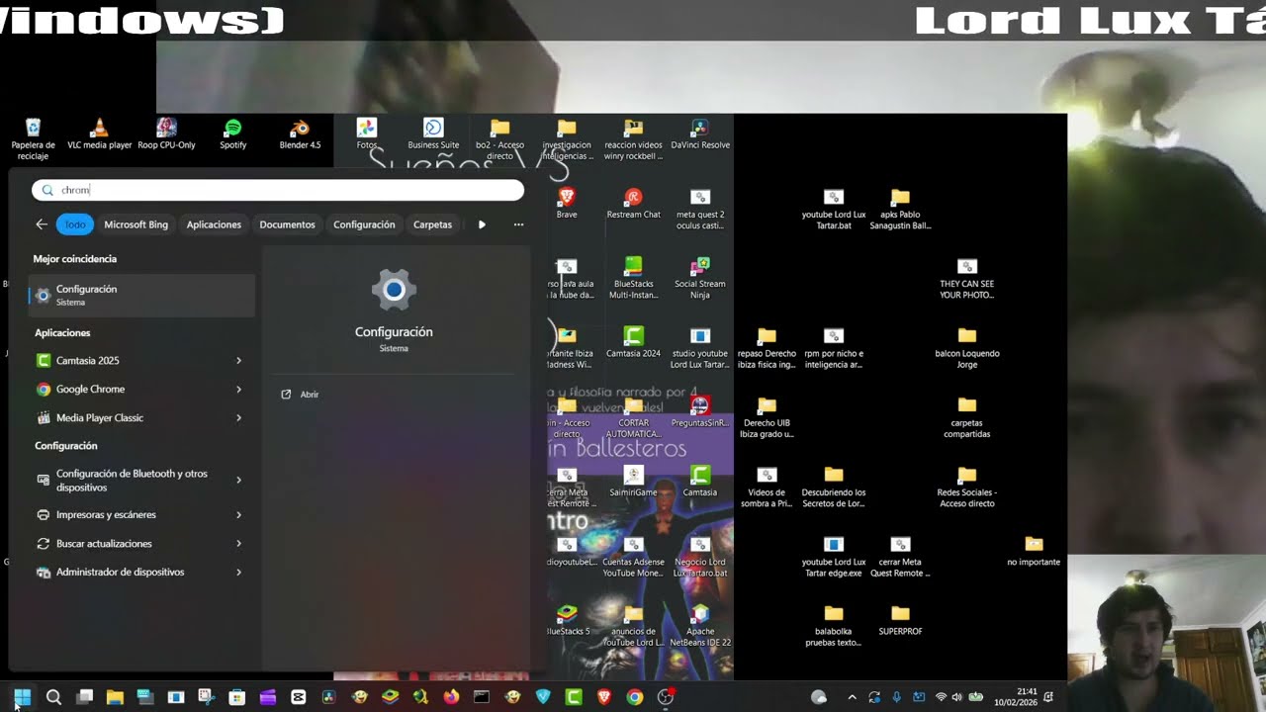
Task: Expand Administrador de dispositivos options
Action: [238, 573]
